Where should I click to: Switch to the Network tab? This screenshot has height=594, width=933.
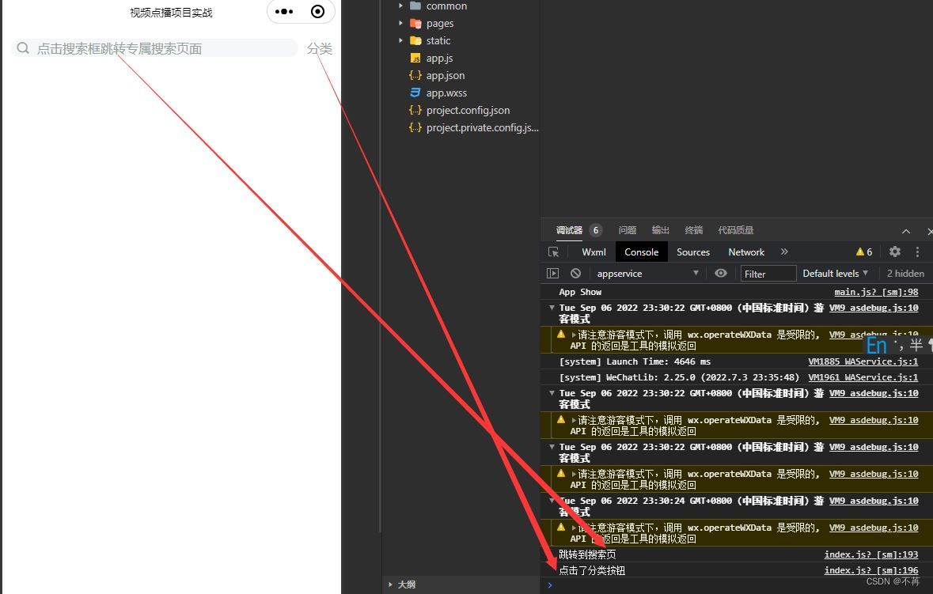click(x=745, y=252)
